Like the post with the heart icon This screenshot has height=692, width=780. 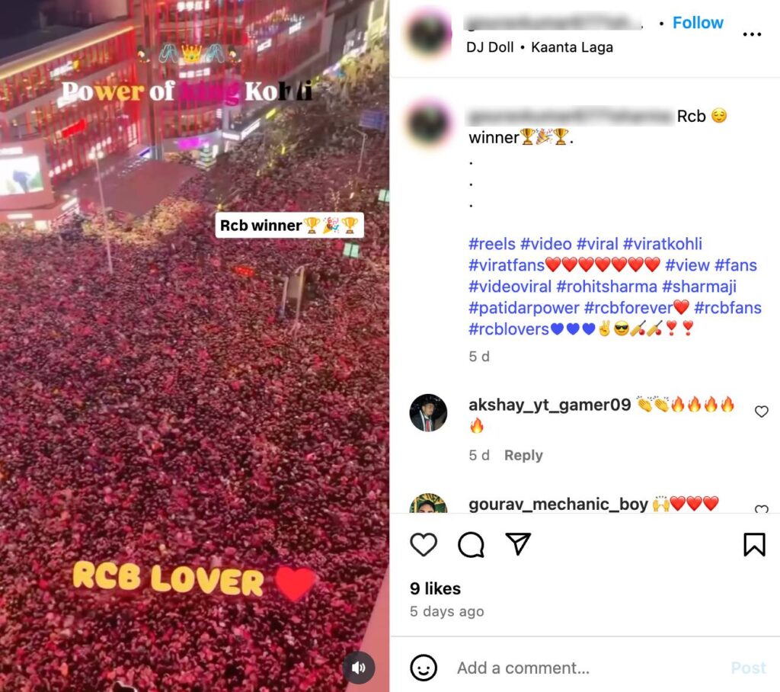tap(424, 545)
